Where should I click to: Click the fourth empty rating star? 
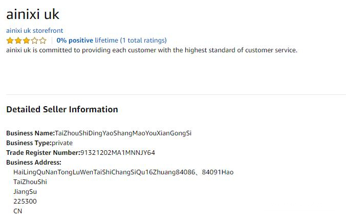point(34,40)
